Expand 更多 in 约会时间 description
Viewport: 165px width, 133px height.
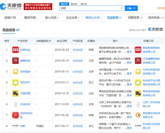[129, 106]
